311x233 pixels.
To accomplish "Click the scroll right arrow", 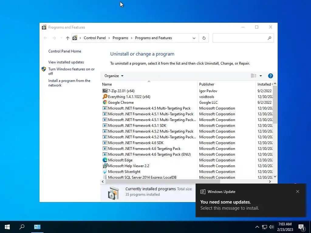I will click(270, 181).
